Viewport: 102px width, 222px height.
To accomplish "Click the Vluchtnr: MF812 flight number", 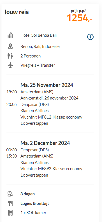I will (36, 117).
